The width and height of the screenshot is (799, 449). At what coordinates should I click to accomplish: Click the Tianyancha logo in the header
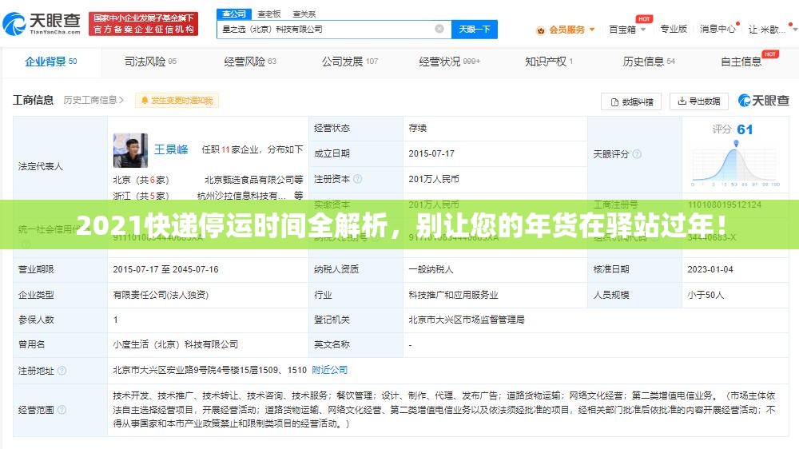[x=42, y=23]
